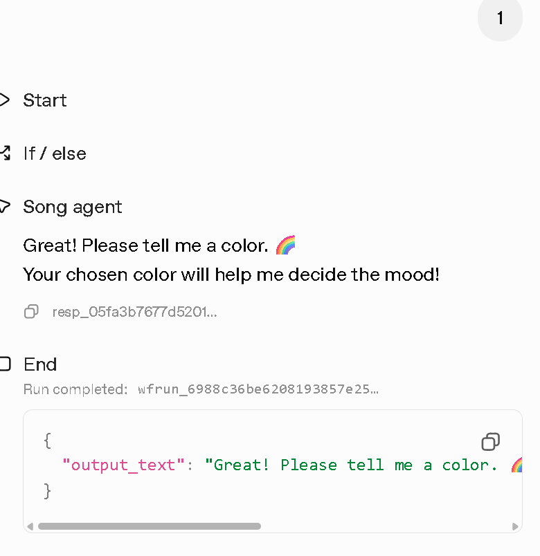The width and height of the screenshot is (540, 556).
Task: Click the "output_text" JSON key
Action: coord(118,465)
